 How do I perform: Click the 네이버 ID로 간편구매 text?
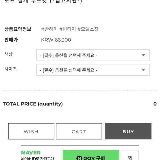click(x=37, y=158)
